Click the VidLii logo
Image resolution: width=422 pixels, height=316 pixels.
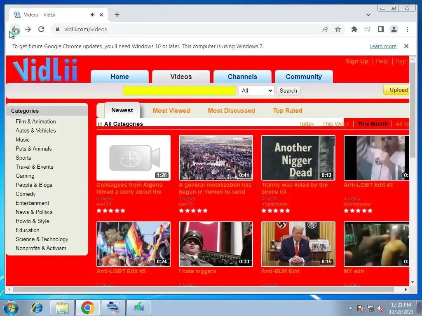pyautogui.click(x=45, y=70)
